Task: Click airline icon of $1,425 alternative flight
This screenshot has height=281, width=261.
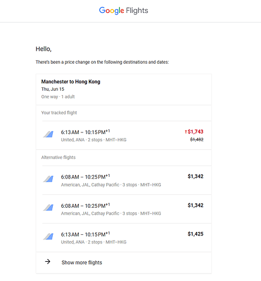Action: coord(48,237)
